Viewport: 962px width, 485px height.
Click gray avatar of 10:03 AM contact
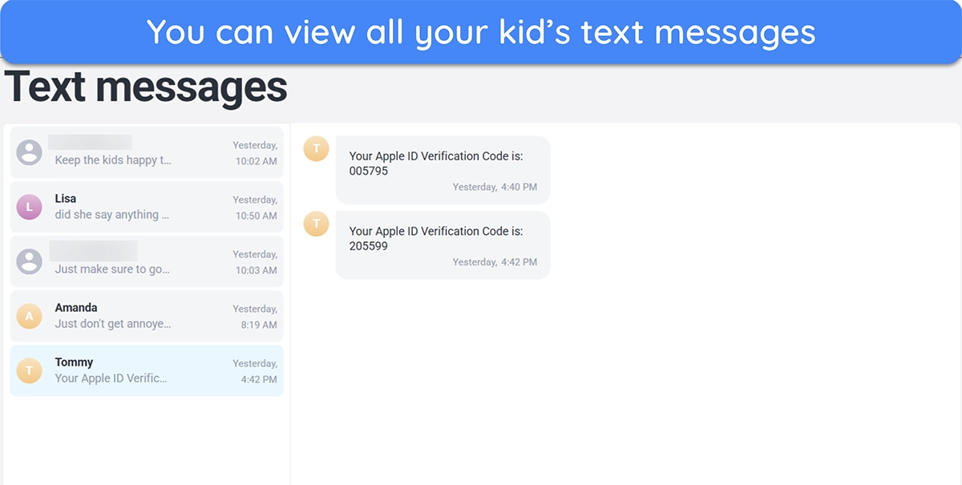[x=30, y=261]
